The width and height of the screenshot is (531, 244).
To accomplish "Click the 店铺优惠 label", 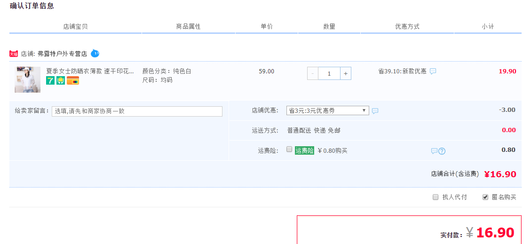I will [265, 110].
